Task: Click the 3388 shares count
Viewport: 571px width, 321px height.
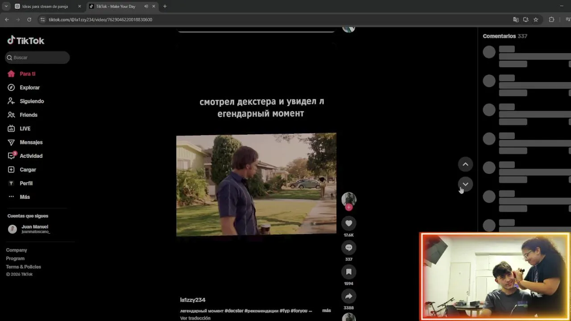Action: [349, 308]
